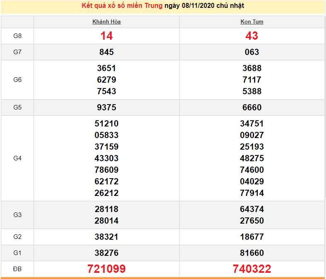The height and width of the screenshot is (279, 326).
Task: Select the G4 number 43303
Action: click(x=106, y=158)
